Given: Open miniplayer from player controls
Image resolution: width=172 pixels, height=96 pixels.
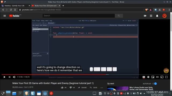Looking at the screenshot, I should pyautogui.click(x=153, y=77).
